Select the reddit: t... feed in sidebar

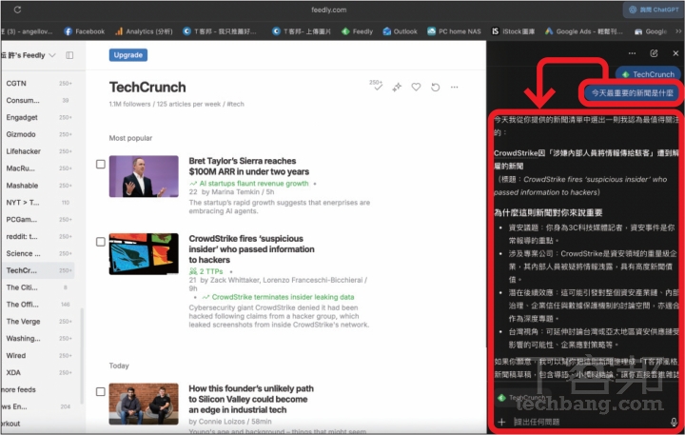[x=38, y=236]
